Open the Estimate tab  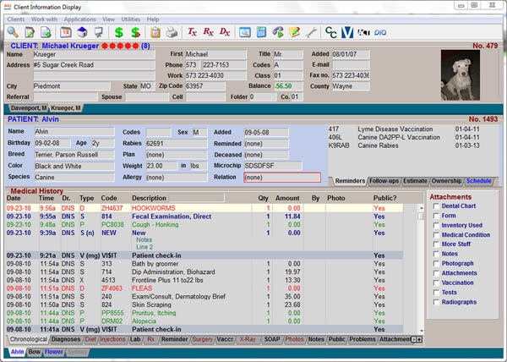(415, 181)
